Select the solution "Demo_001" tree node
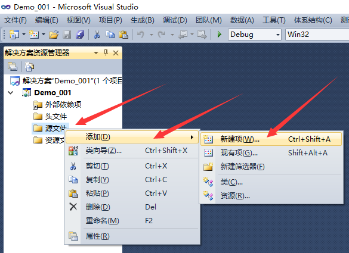The width and height of the screenshot is (349, 253). (x=66, y=80)
